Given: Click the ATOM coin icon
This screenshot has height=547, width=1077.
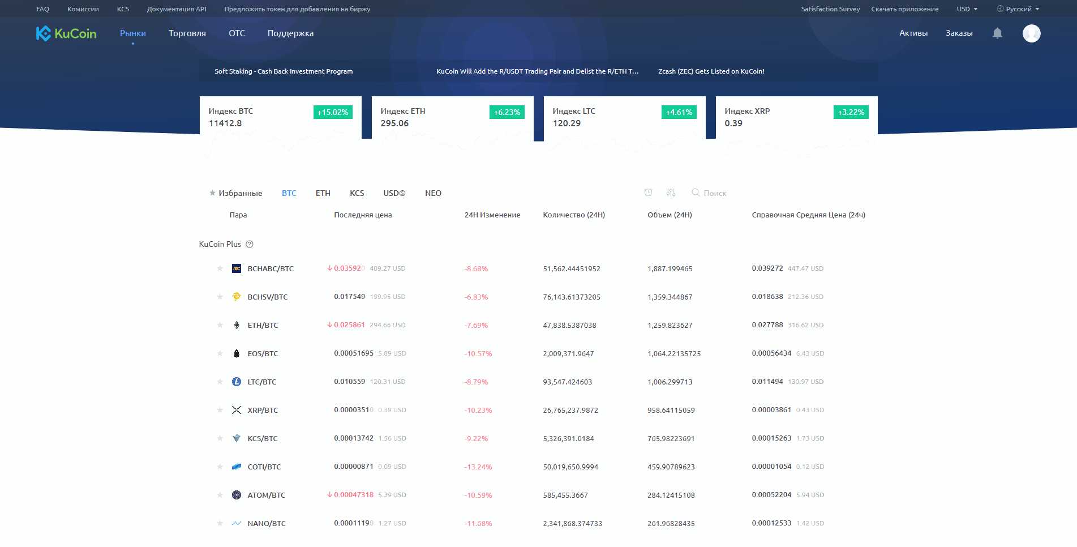Looking at the screenshot, I should 237,495.
